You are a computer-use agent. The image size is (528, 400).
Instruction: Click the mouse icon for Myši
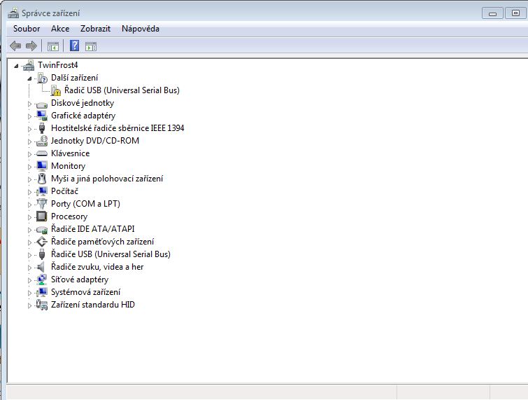point(42,179)
